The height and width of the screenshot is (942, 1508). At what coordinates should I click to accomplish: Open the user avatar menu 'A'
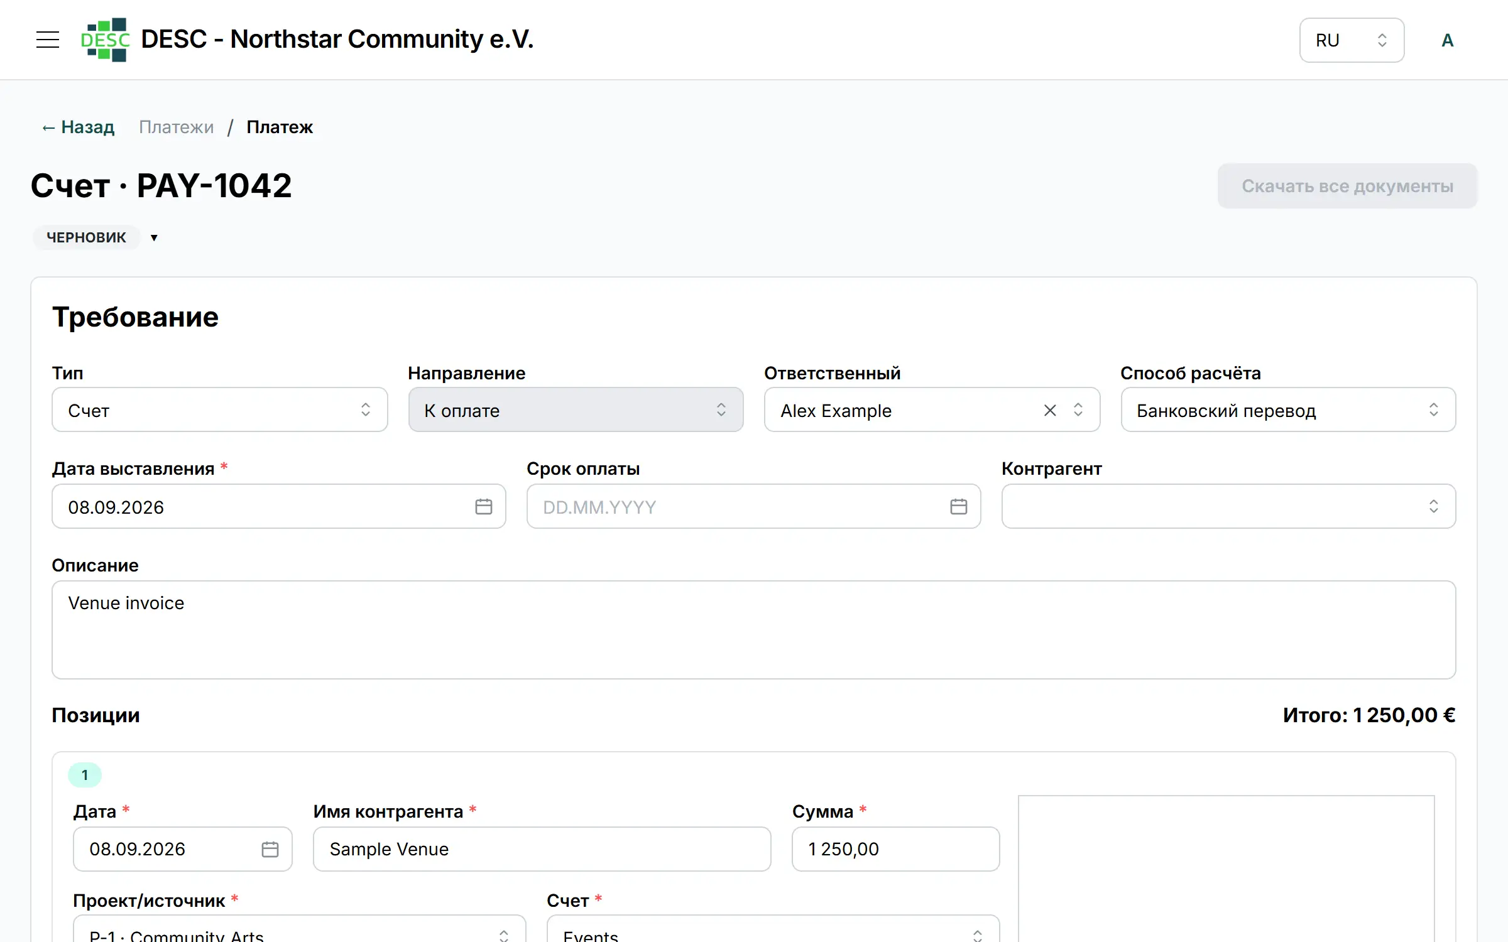tap(1448, 40)
